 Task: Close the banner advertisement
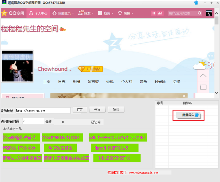184,96
